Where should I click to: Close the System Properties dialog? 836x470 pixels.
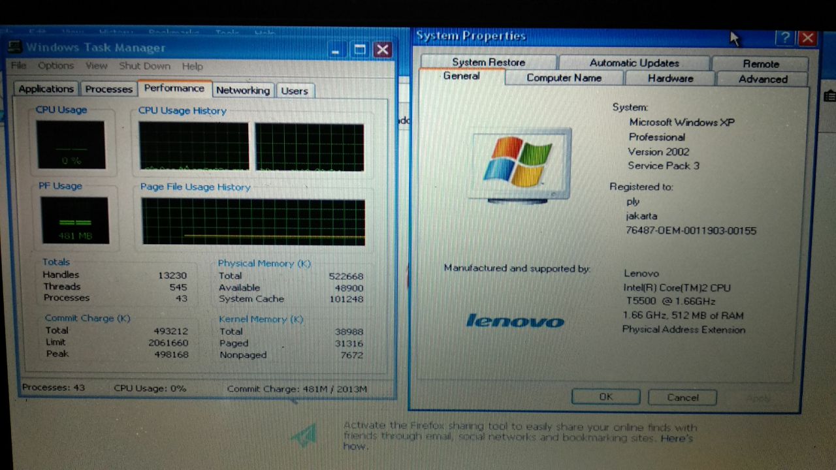click(x=807, y=38)
